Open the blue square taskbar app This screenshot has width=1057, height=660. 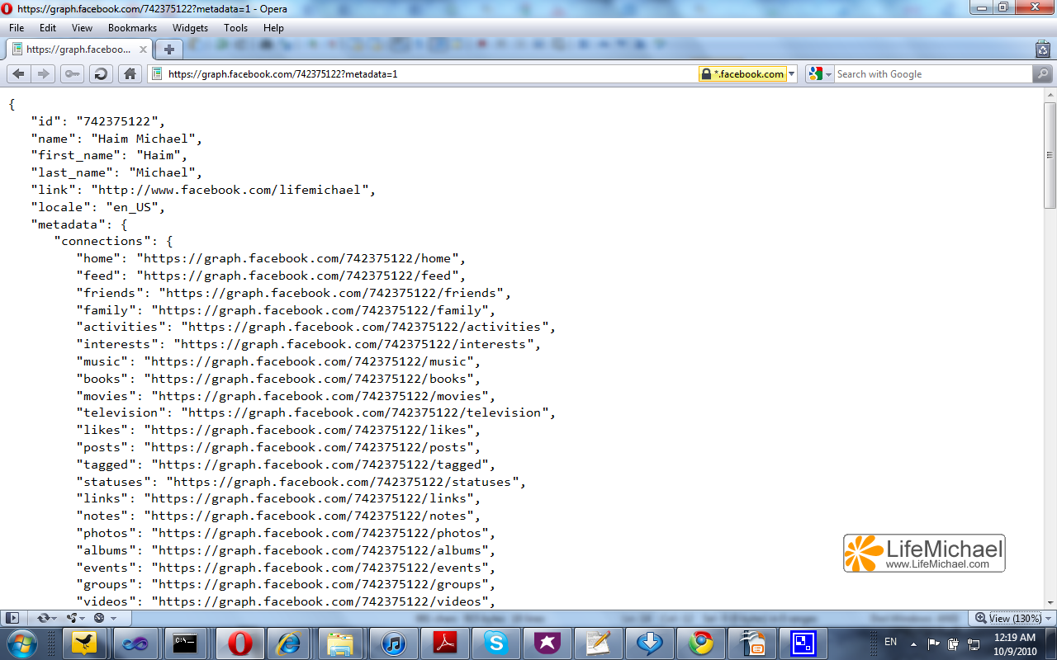(803, 643)
